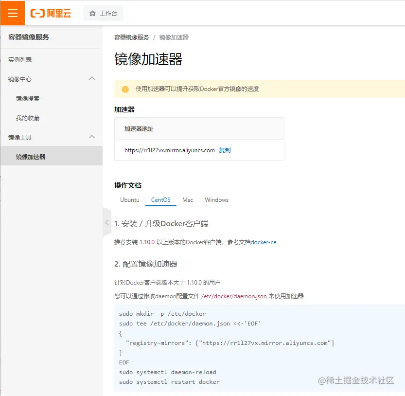The image size is (405, 396).
Task: Click the registry-mirrors code line
Action: (230, 343)
